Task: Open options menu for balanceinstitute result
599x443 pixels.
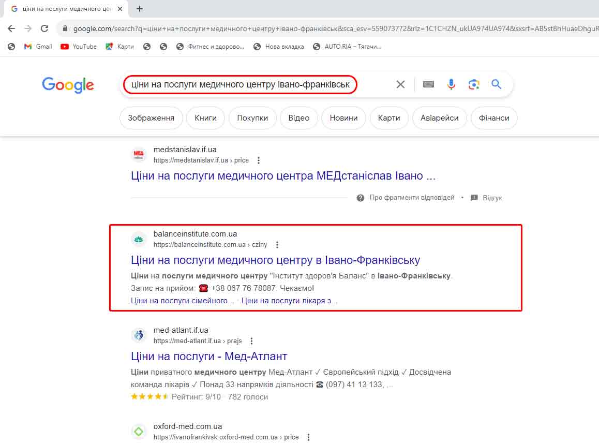Action: point(277,245)
